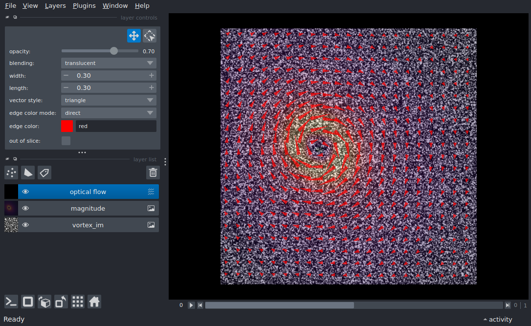Decrease vector width with minus
This screenshot has height=326, width=531.
(x=66, y=75)
